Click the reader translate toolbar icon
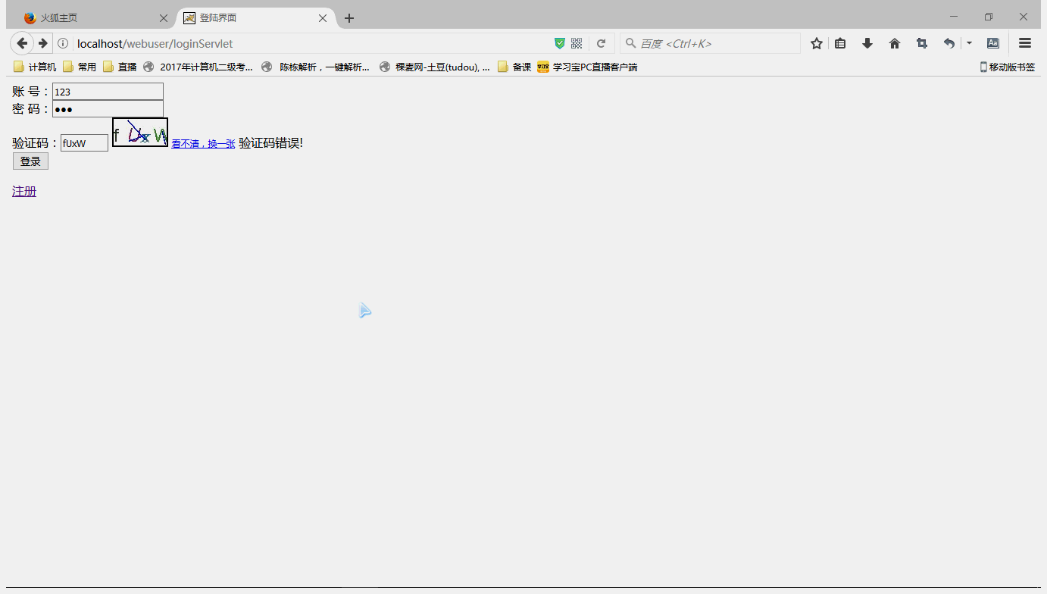The width and height of the screenshot is (1047, 594). point(993,43)
